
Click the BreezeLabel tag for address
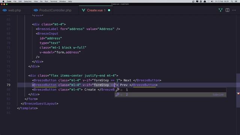(x=78, y=29)
